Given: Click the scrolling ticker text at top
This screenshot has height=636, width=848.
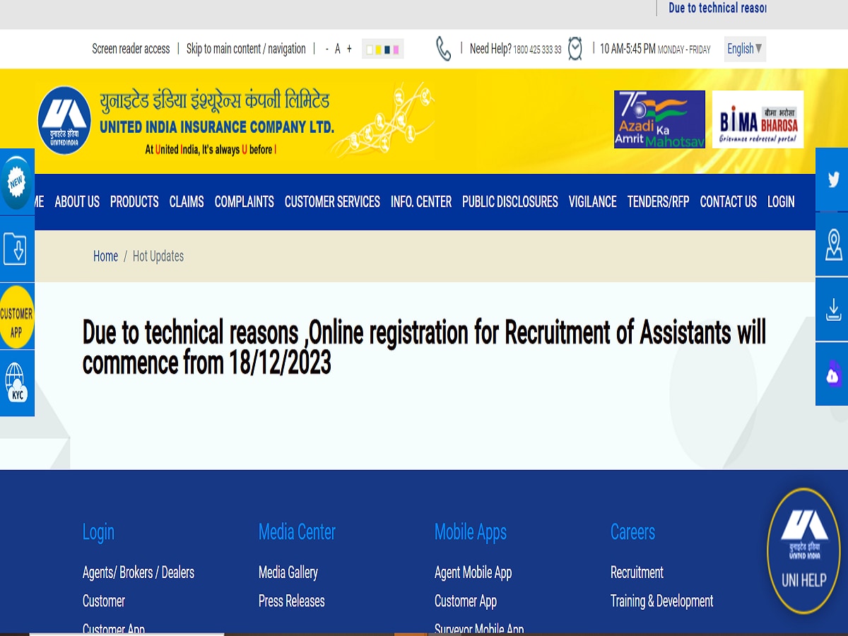Looking at the screenshot, I should (x=717, y=8).
